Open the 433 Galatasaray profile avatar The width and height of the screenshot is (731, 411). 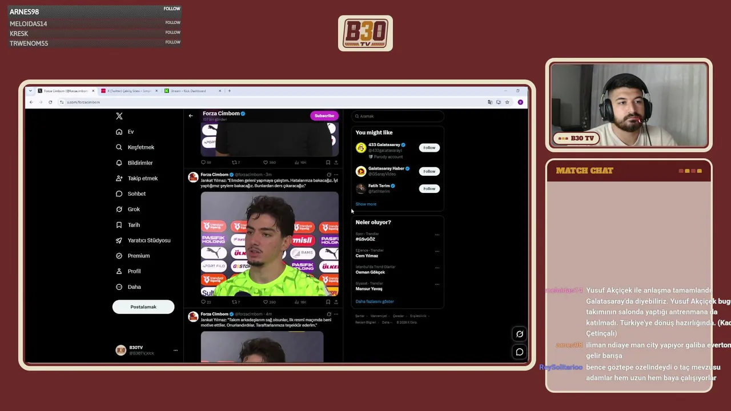361,148
